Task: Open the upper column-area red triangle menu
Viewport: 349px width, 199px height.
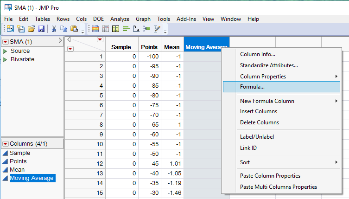Action: 100,40
